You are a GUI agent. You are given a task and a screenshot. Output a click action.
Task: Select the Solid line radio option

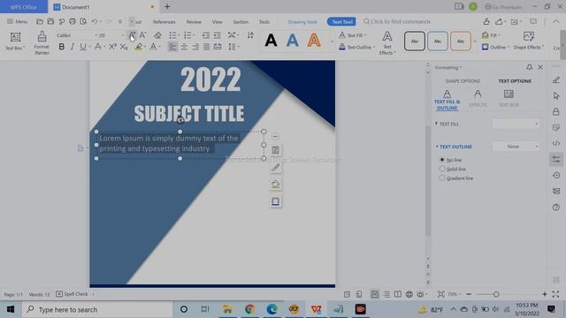point(442,169)
